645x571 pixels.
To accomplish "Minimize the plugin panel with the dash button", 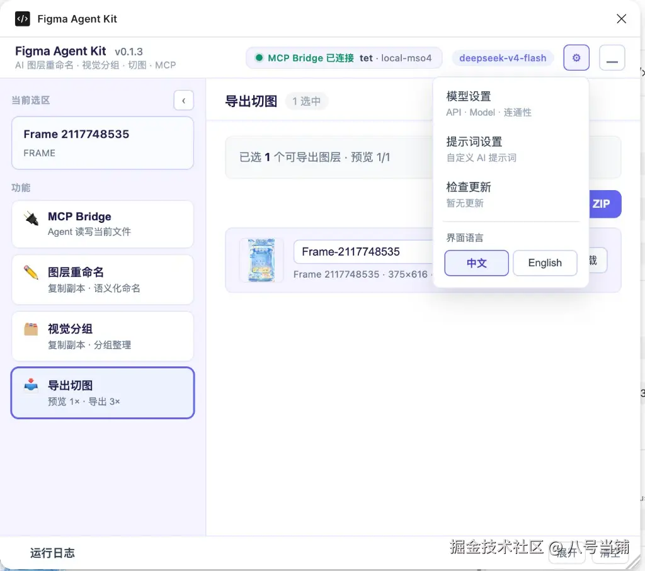I will click(612, 57).
